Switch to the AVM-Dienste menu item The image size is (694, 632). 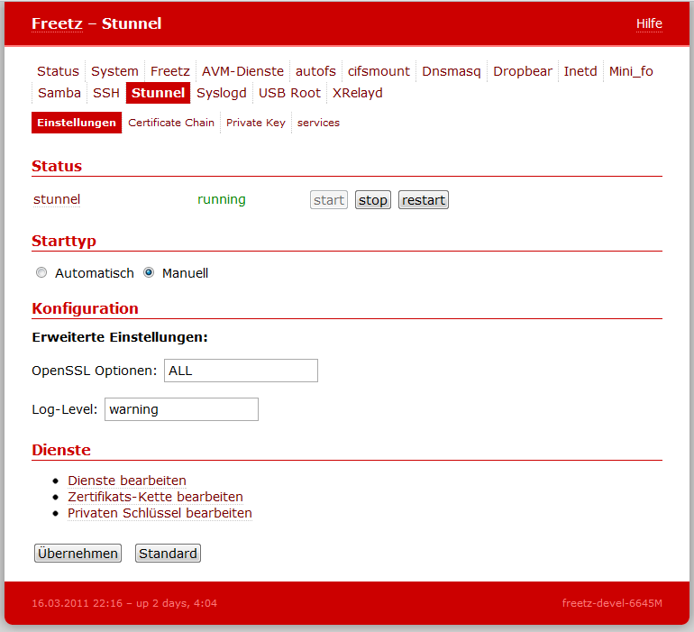pyautogui.click(x=242, y=71)
